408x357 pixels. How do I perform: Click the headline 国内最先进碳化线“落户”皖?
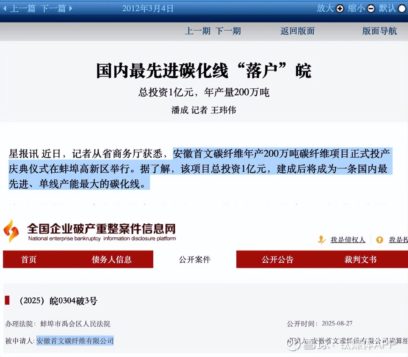(x=204, y=70)
